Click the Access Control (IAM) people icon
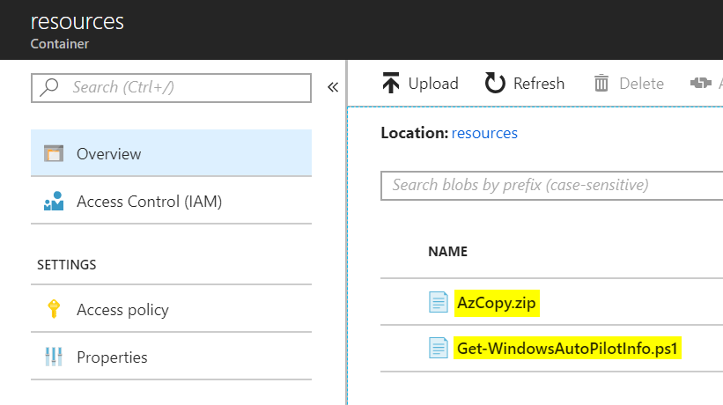Screen dimensions: 723x405 pyautogui.click(x=54, y=202)
